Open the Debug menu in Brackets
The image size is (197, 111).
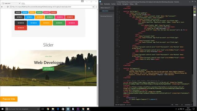click(131, 4)
